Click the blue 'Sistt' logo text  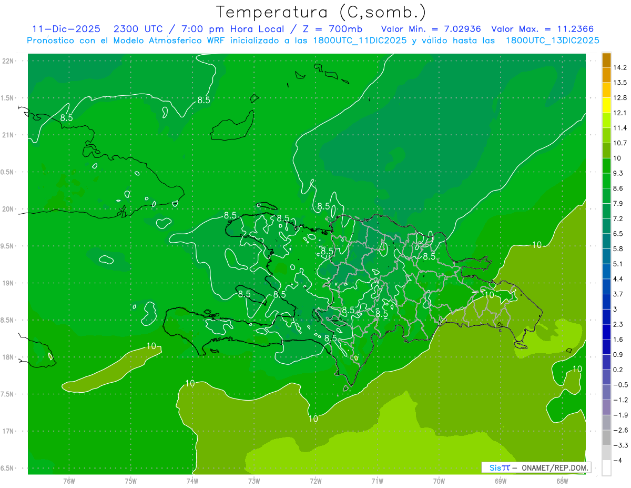500,467
